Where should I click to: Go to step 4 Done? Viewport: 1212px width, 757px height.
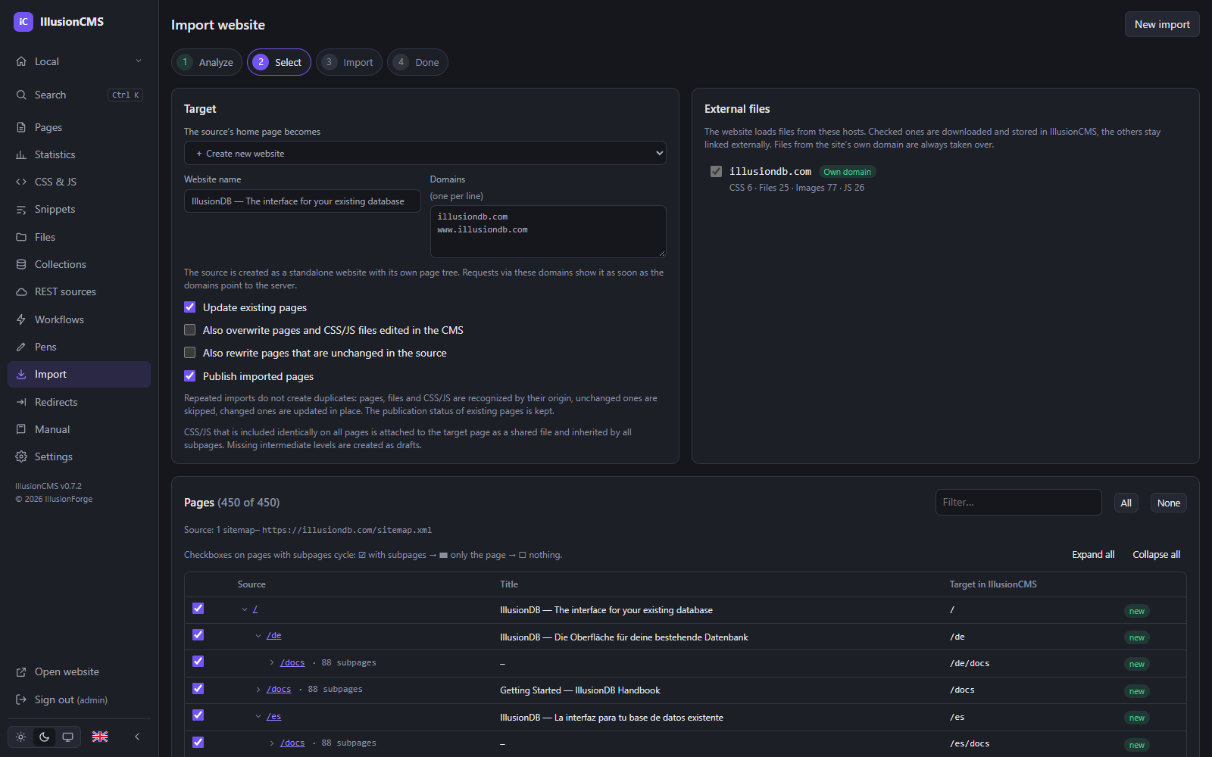417,62
